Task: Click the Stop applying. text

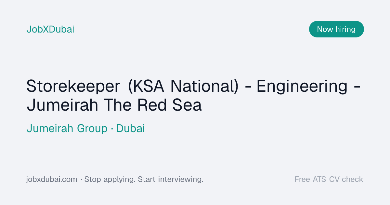Action: tap(110, 179)
